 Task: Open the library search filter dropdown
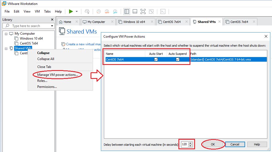pos(52,26)
